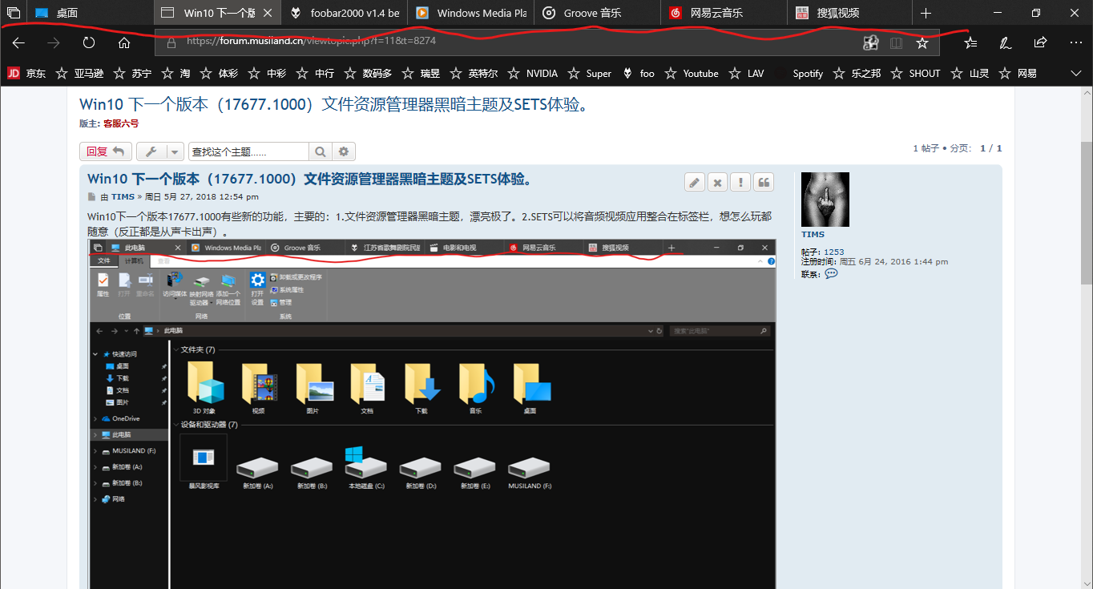Screen dimensions: 1093x589
Task: Switch to the foobar2000 v1.4 be tab
Action: coord(343,13)
